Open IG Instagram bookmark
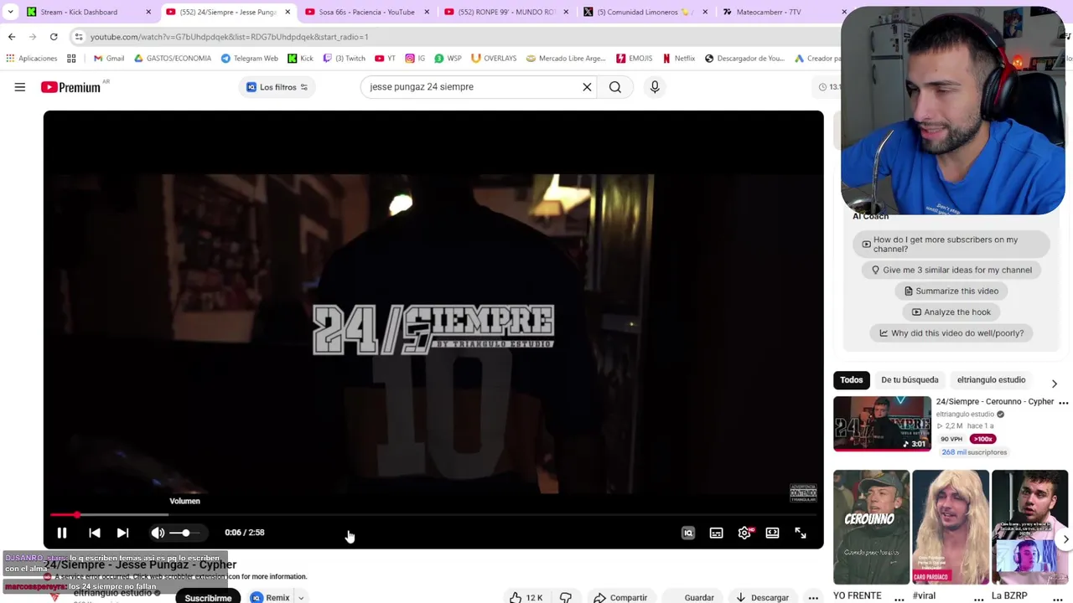This screenshot has height=603, width=1073. (x=415, y=59)
